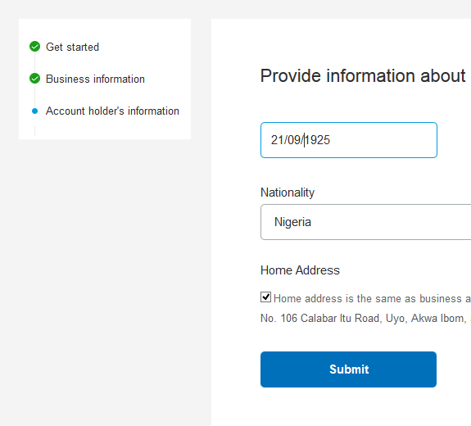Click the green checkmark beside Get started
The width and height of the screenshot is (471, 426).
[35, 47]
